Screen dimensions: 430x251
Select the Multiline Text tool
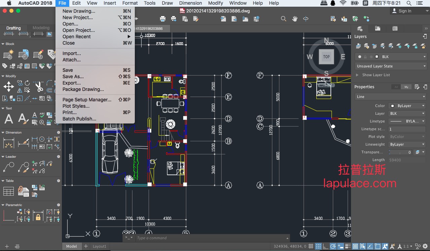point(9,119)
